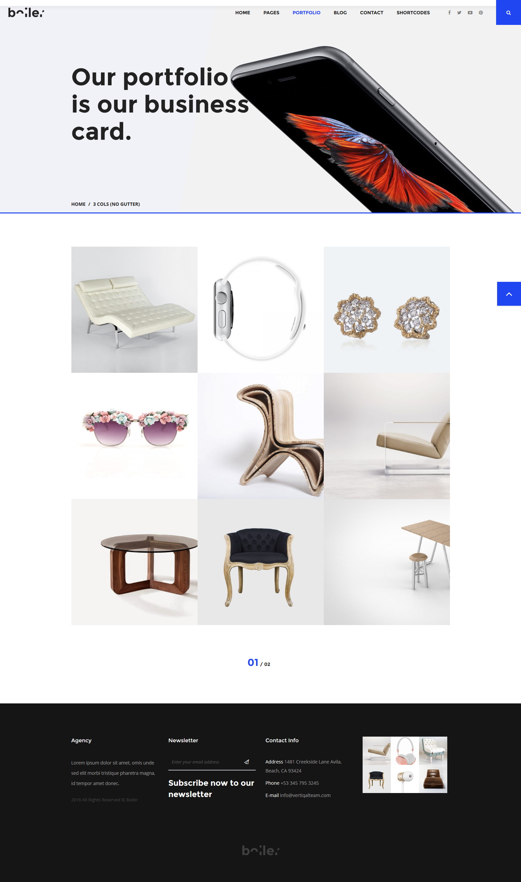Go to the Blog menu item
The image size is (521, 882).
click(x=340, y=13)
